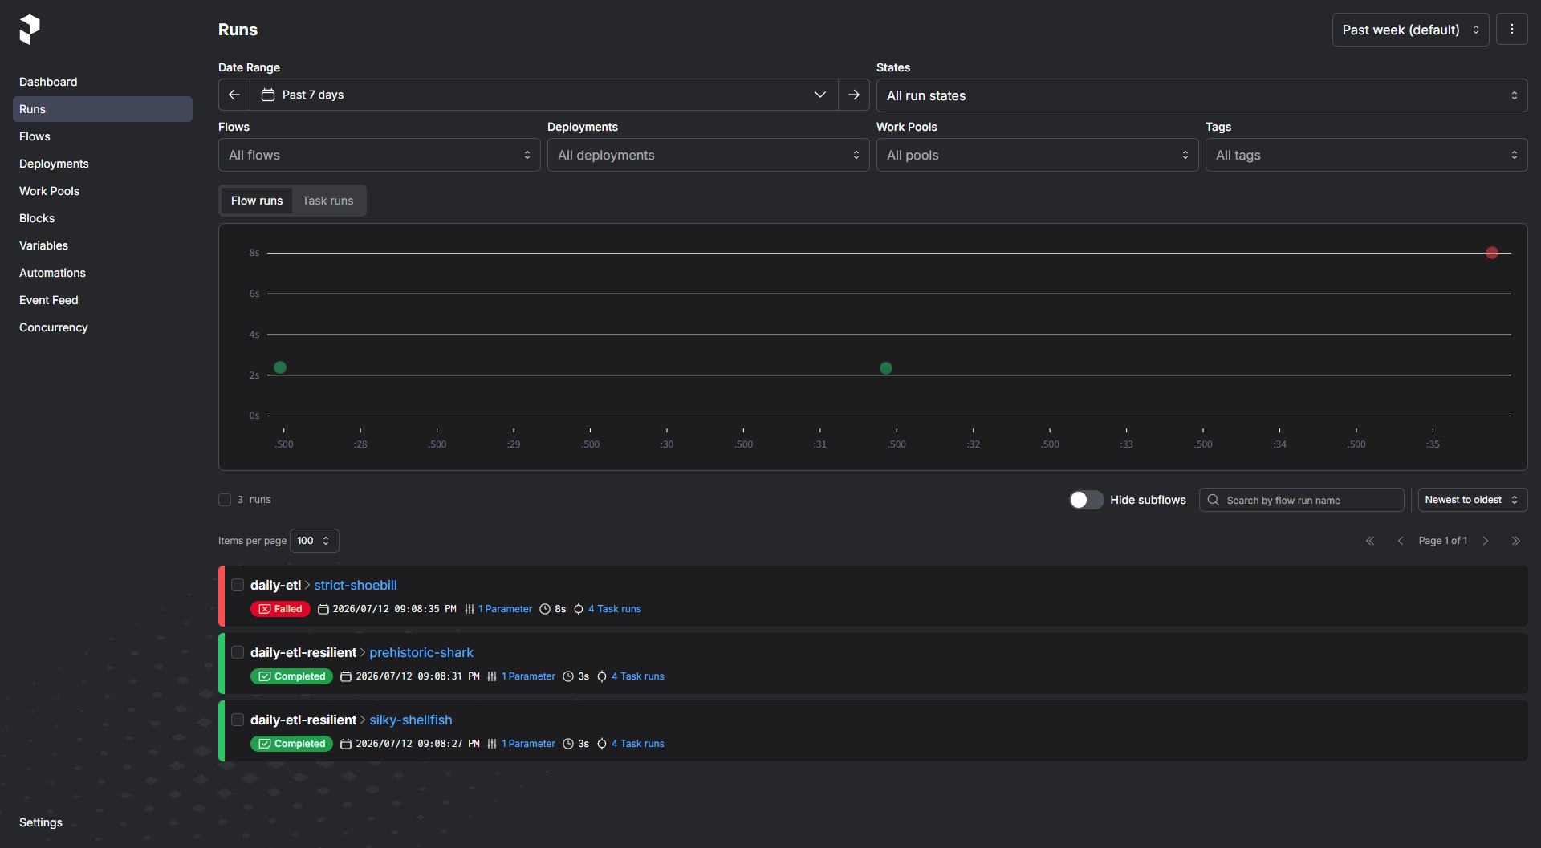Click the calendar icon for silky-shellfish run
This screenshot has width=1541, height=848.
click(346, 744)
